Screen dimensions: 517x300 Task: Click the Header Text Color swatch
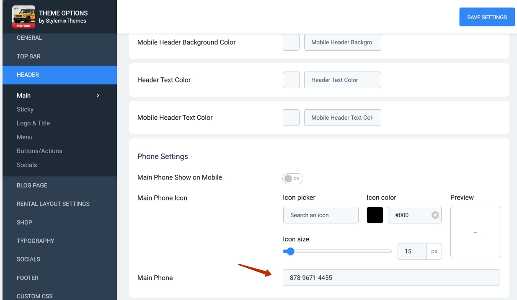pos(291,80)
